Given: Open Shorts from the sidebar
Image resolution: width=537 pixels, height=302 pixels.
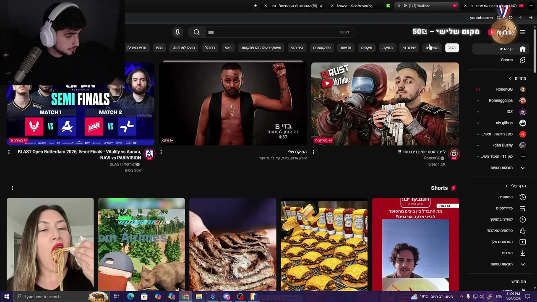Looking at the screenshot, I should point(502,60).
